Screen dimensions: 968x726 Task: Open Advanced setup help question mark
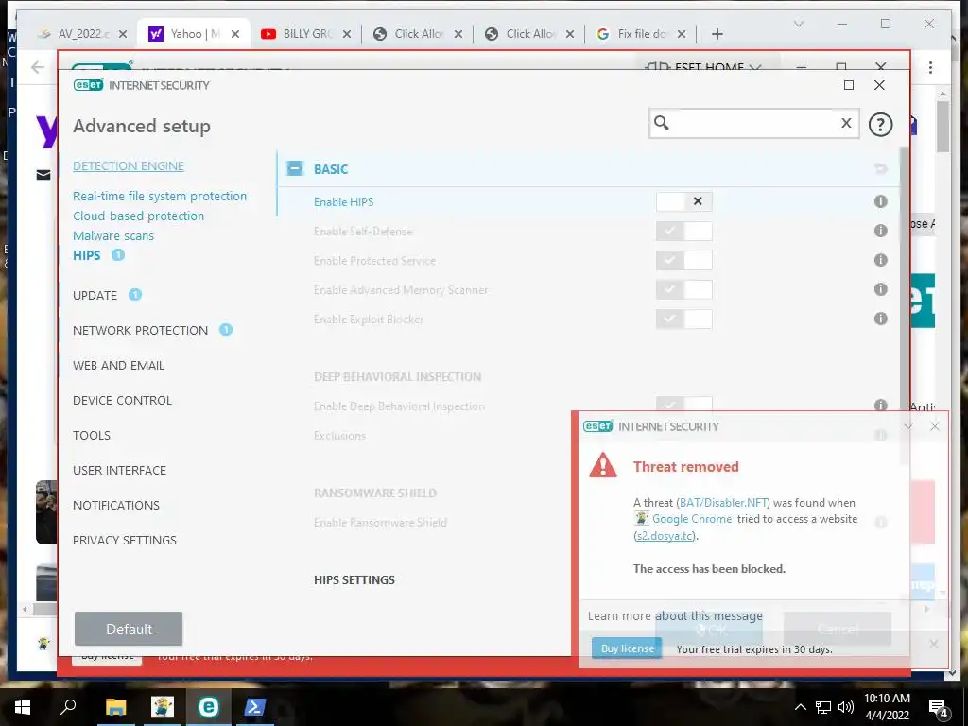point(880,124)
